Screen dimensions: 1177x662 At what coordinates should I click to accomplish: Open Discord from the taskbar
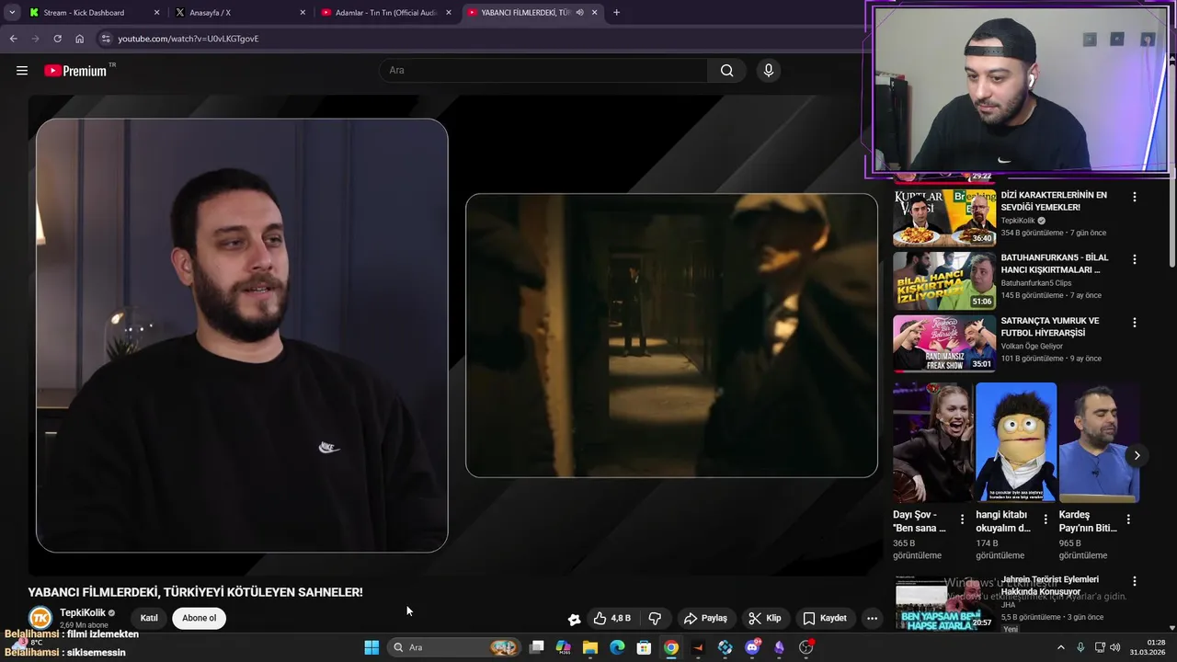752,647
